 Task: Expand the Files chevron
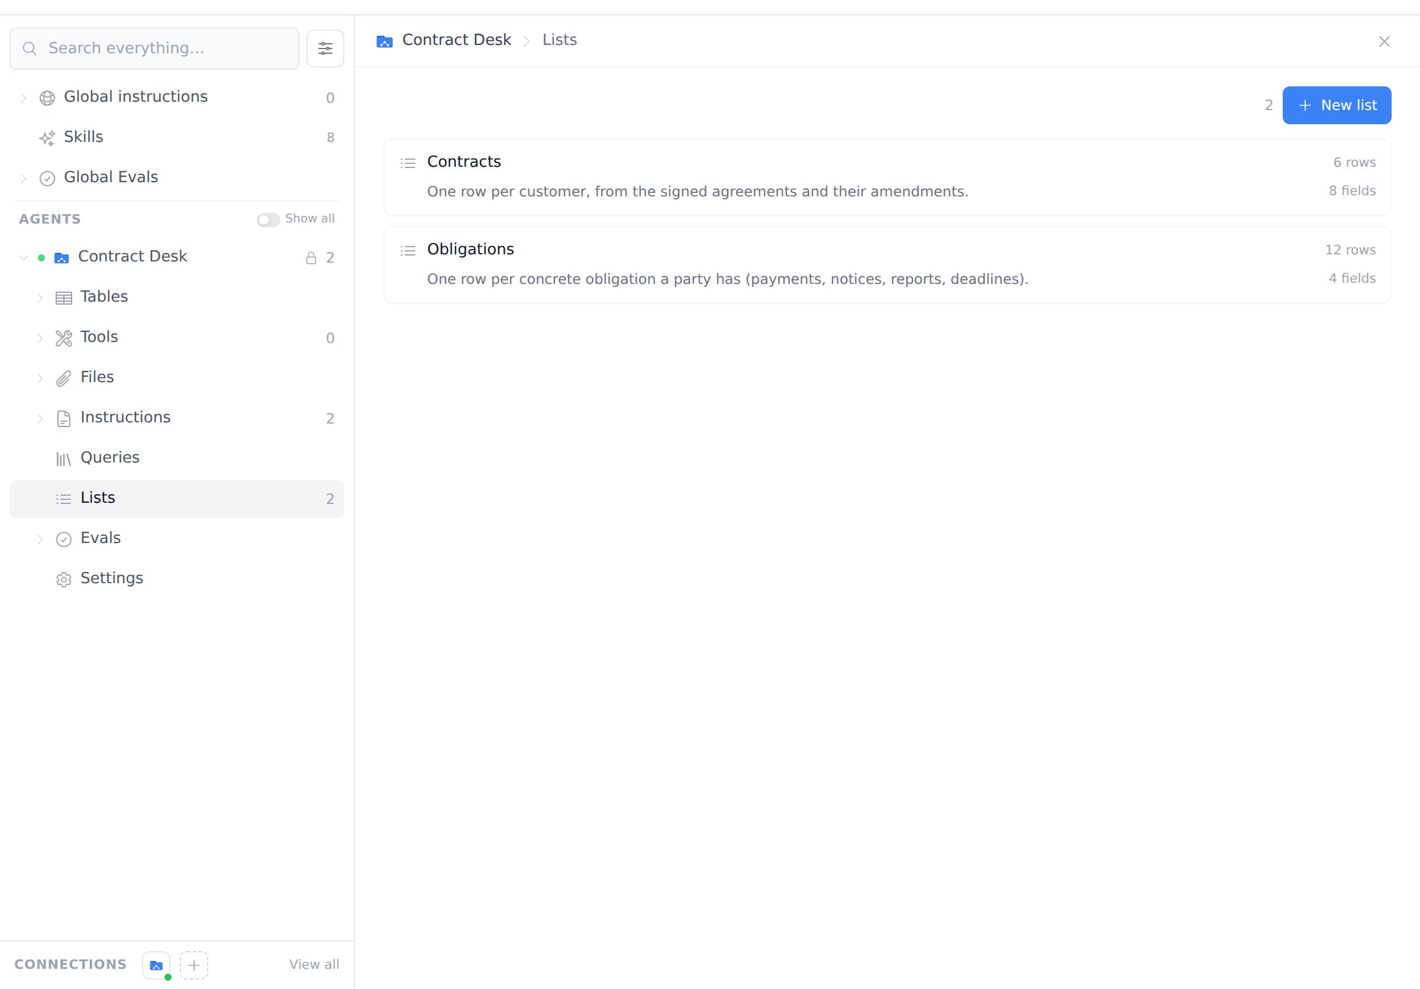tap(40, 379)
